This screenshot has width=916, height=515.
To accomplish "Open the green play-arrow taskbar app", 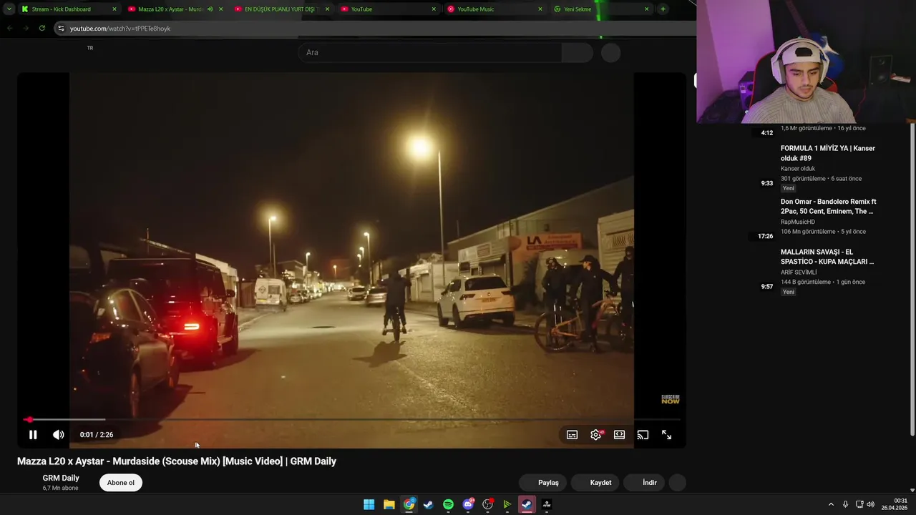I will (x=507, y=504).
